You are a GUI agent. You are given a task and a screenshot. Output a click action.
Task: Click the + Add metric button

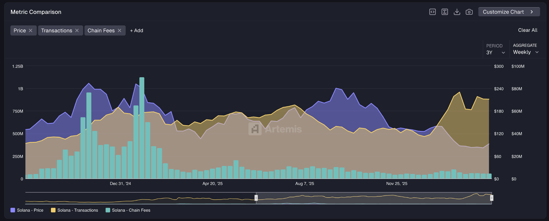pos(136,30)
